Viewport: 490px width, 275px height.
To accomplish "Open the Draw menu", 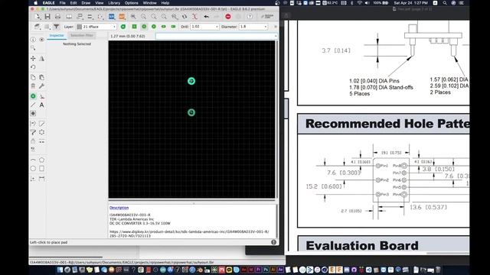I will [86, 3].
